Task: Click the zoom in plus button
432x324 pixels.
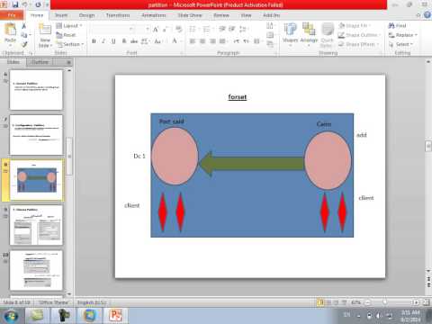Action: coord(416,302)
